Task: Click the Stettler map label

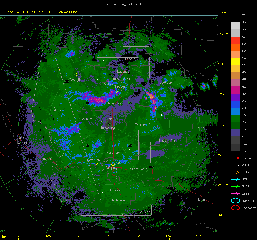Action: pyautogui.click(x=166, y=82)
